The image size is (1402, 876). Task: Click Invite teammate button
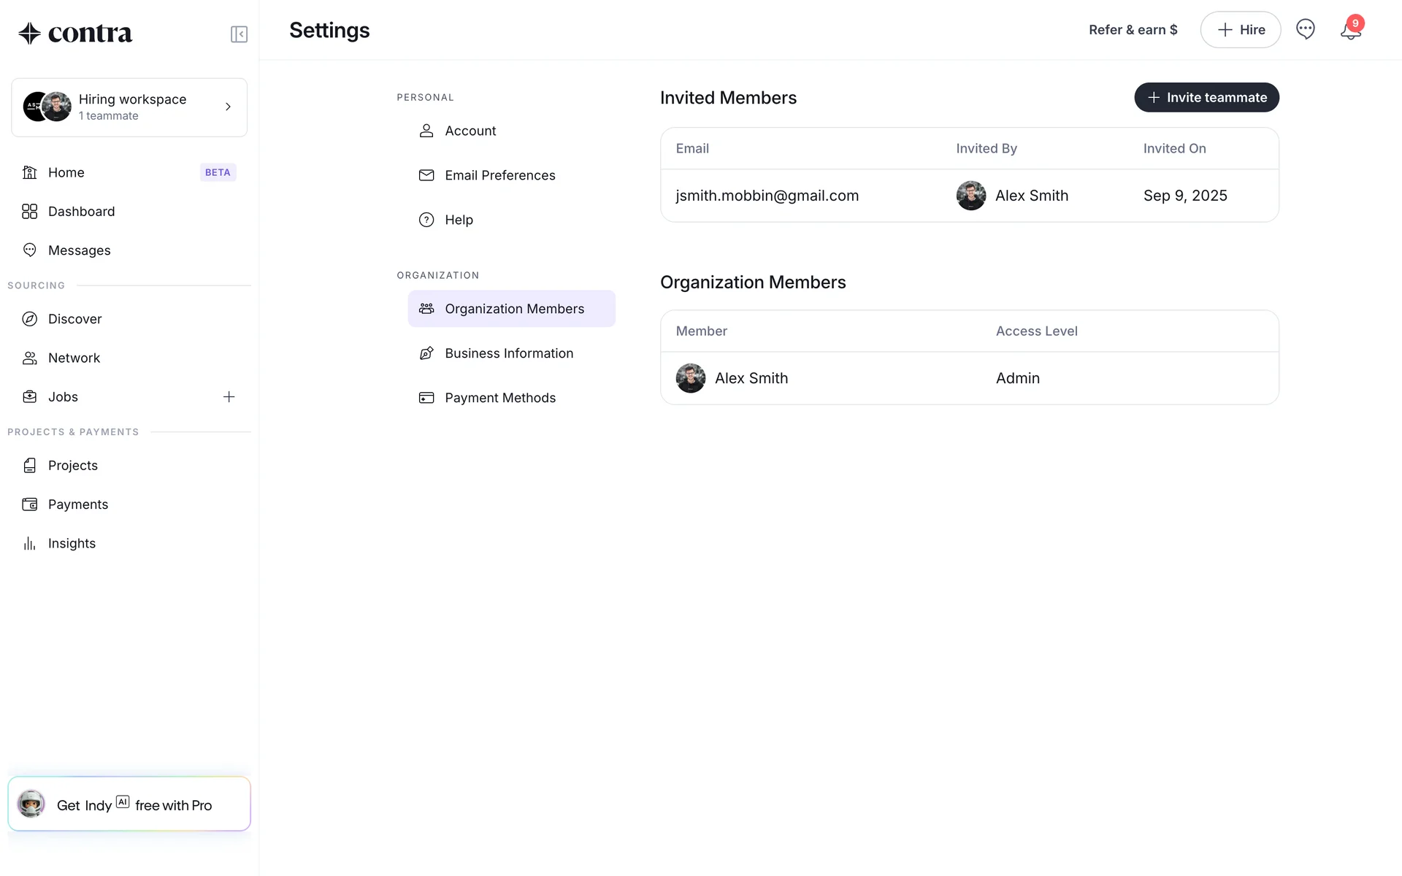pyautogui.click(x=1206, y=98)
